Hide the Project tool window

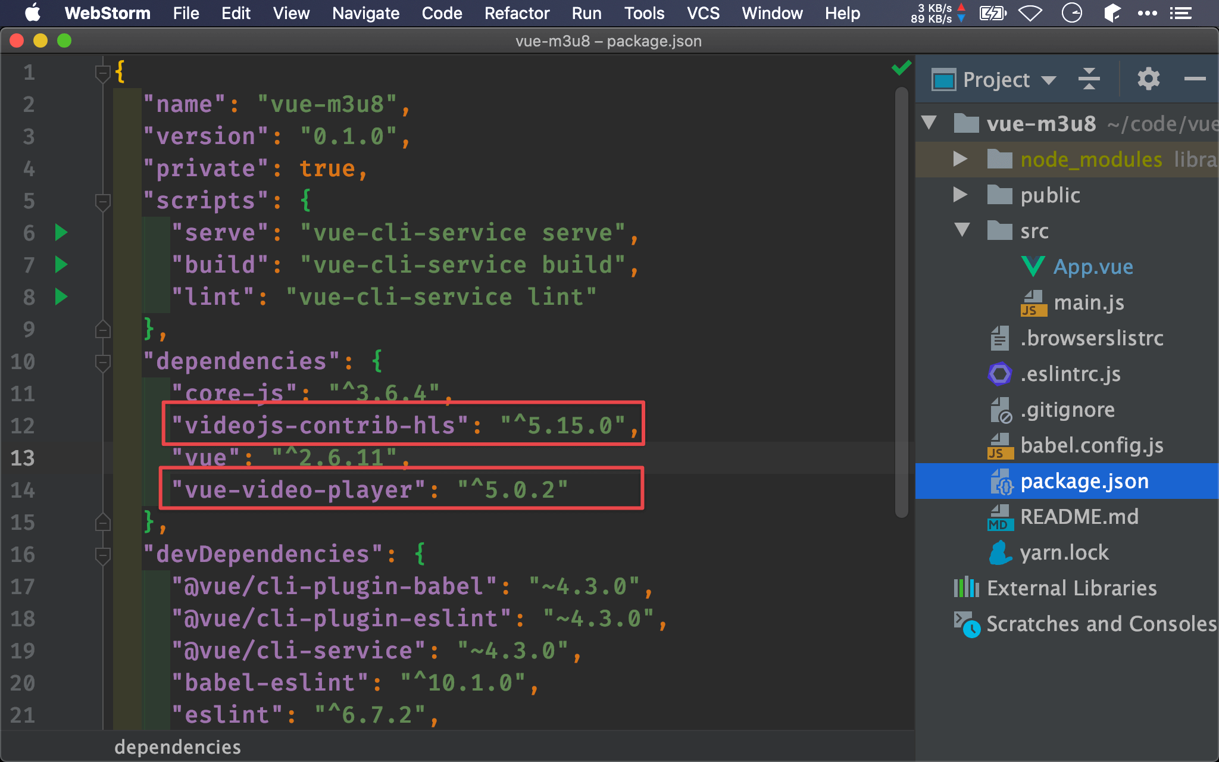click(x=1195, y=79)
